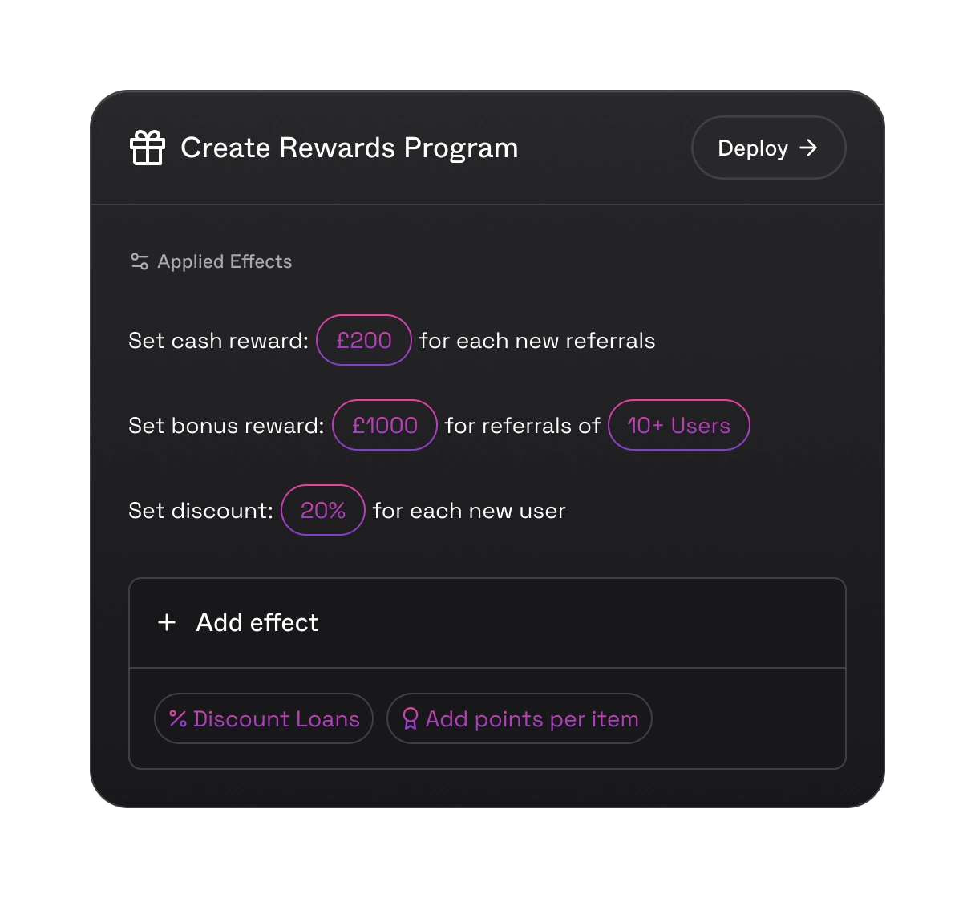
Task: Enable the Add points per item effect
Action: (519, 718)
